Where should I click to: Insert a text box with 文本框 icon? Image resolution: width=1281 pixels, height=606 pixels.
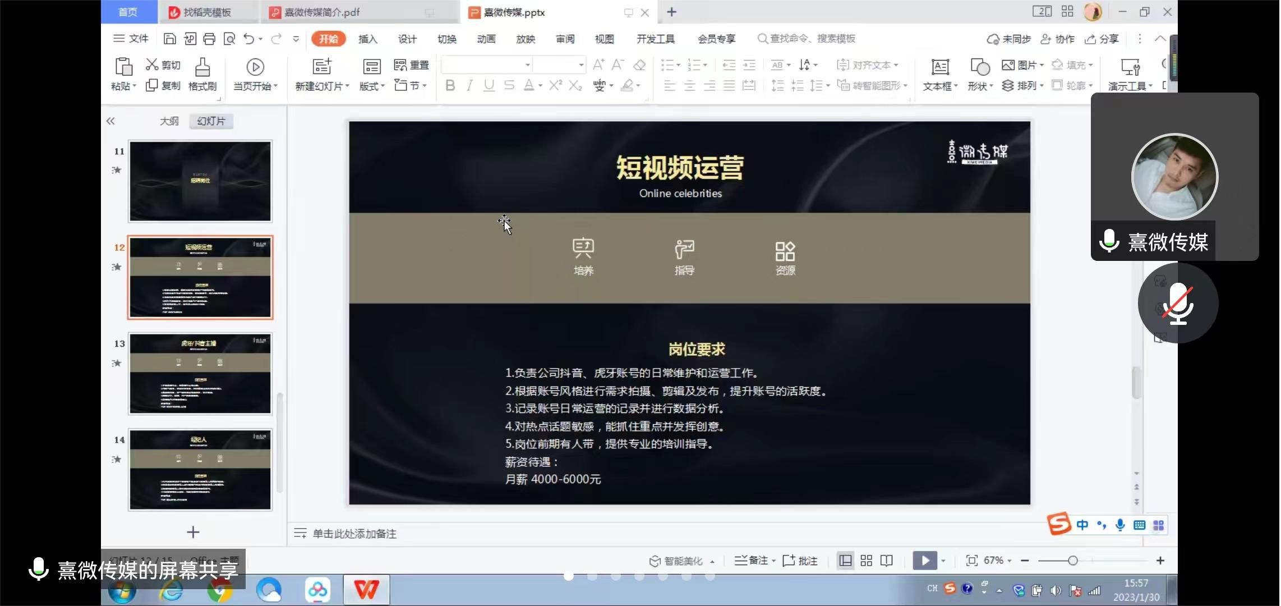click(940, 67)
